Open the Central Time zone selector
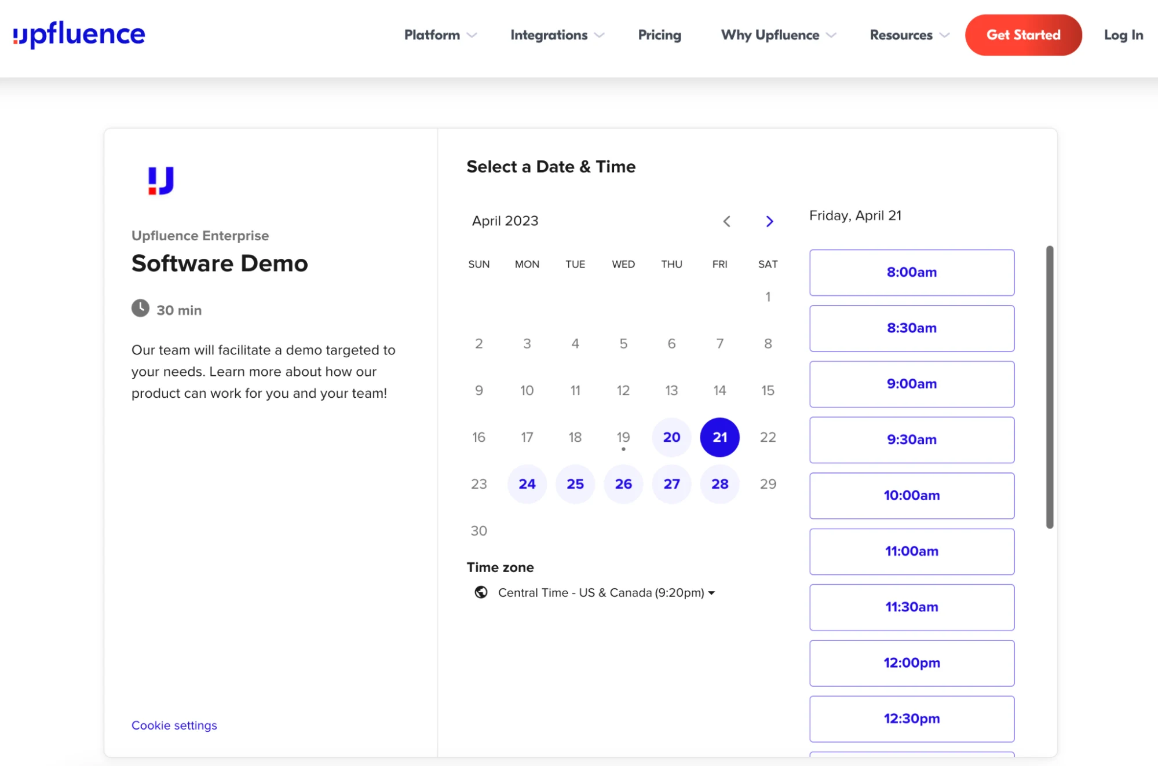The width and height of the screenshot is (1158, 766). click(606, 593)
